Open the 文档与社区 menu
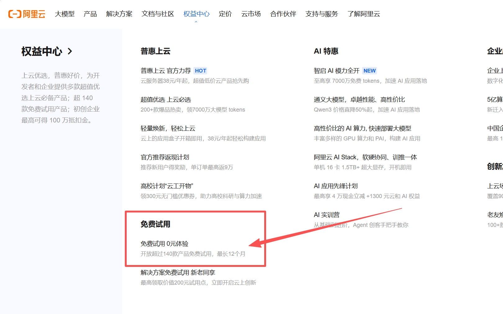 158,14
